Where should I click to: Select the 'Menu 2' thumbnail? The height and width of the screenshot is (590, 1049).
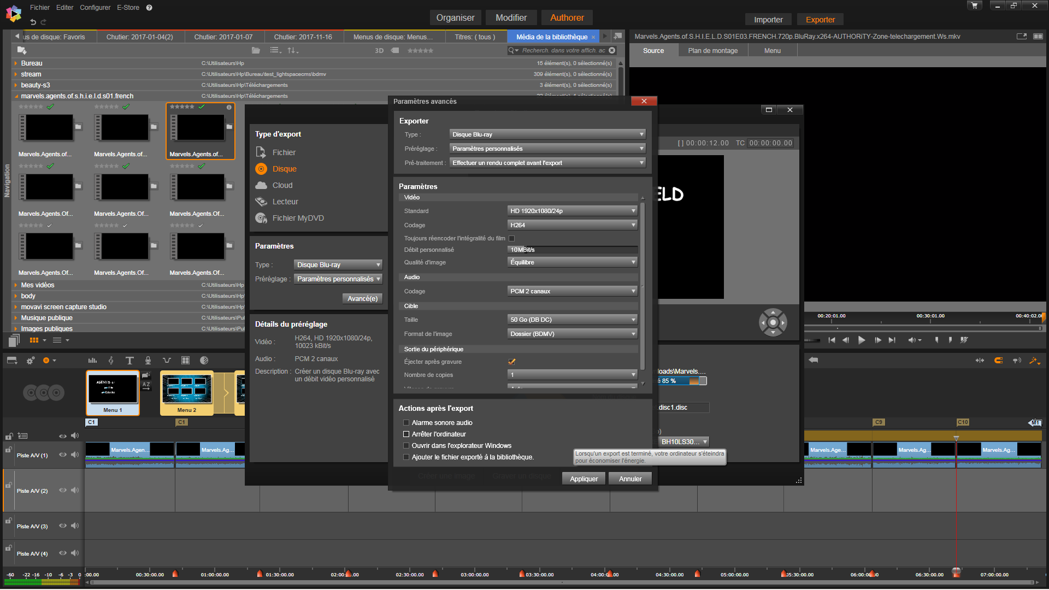[x=186, y=393]
